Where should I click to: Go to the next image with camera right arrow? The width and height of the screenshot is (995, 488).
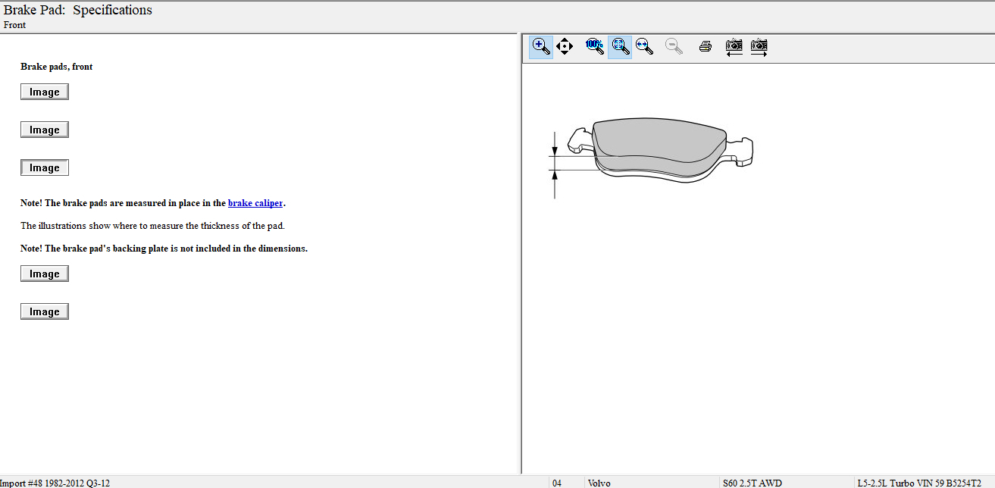coord(759,47)
